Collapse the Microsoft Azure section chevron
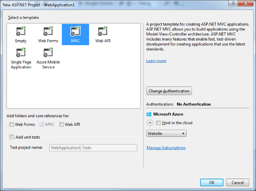 coord(150,123)
